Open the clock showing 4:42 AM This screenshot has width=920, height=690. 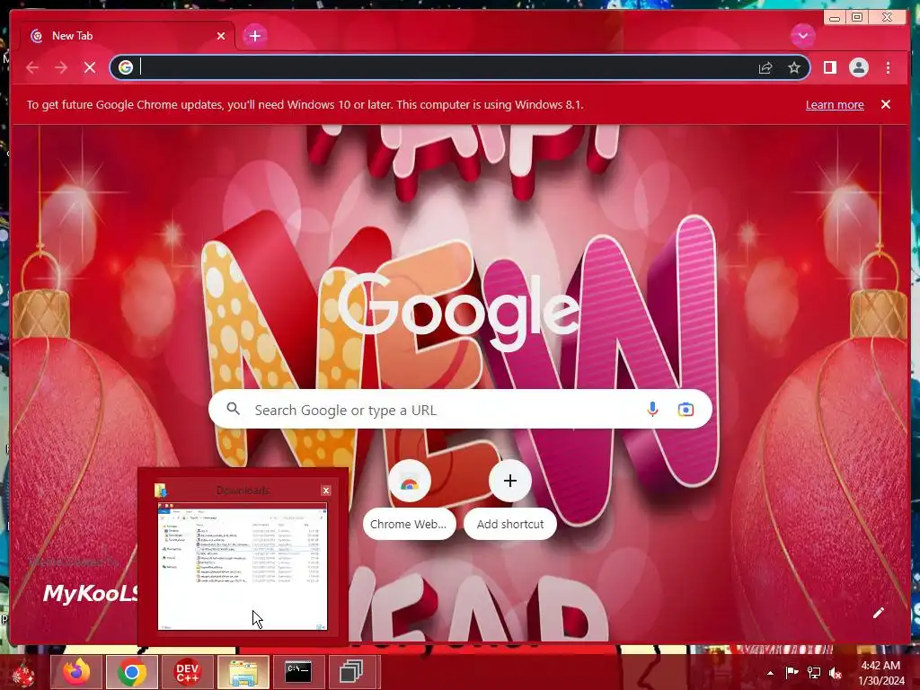pyautogui.click(x=880, y=673)
